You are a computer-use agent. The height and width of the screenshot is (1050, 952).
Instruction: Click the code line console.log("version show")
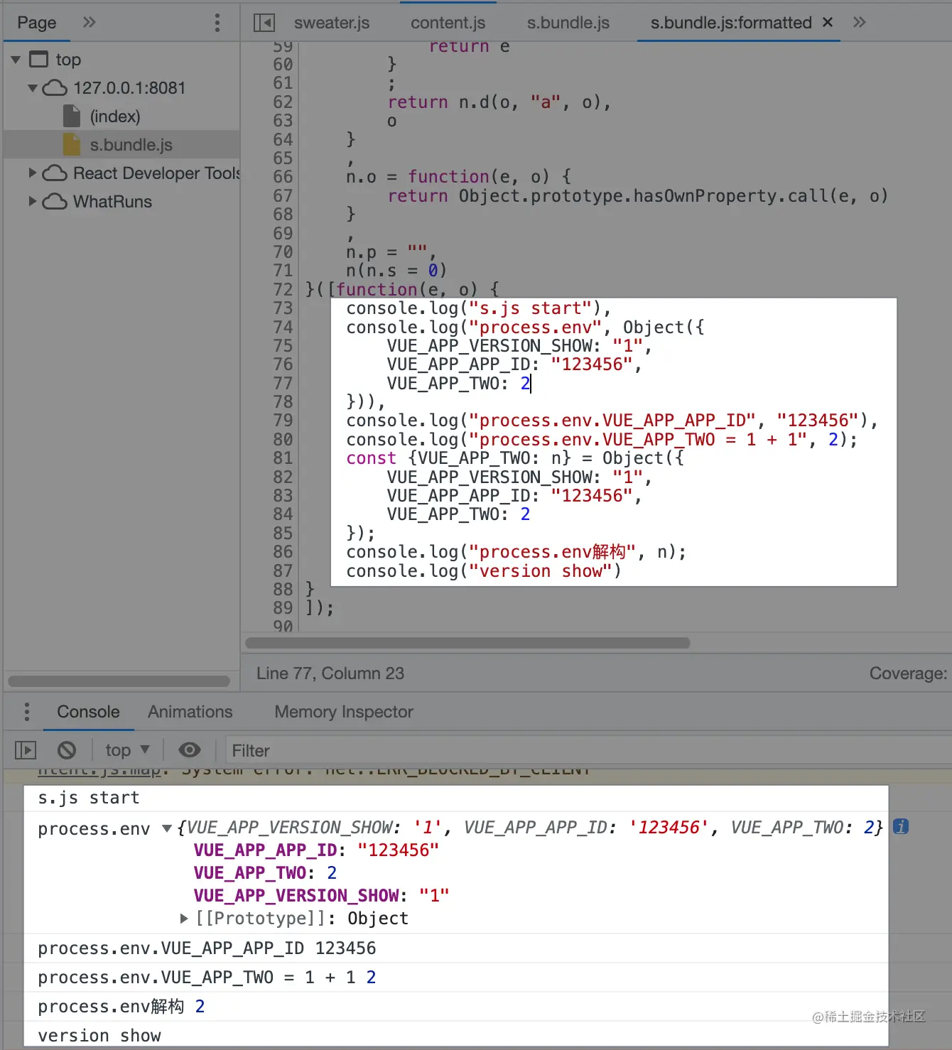pos(484,571)
